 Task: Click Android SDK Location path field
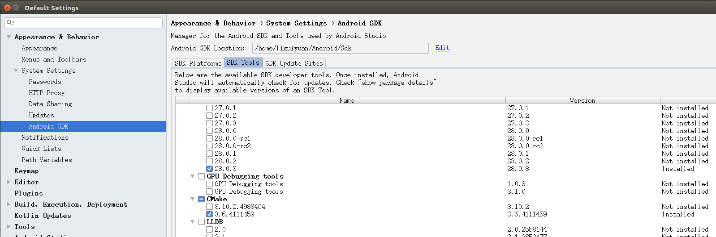(x=341, y=48)
